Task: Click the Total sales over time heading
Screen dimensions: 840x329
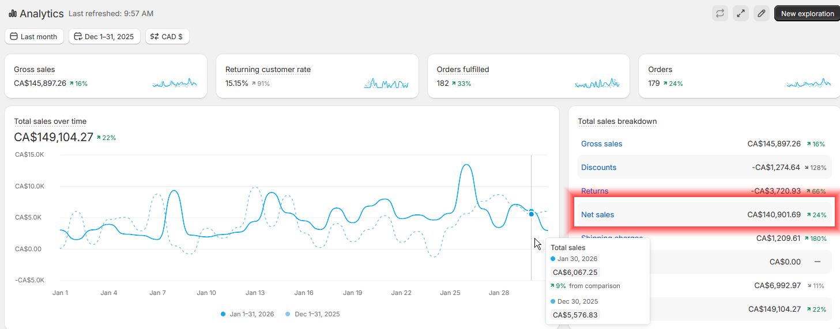Action: 50,122
